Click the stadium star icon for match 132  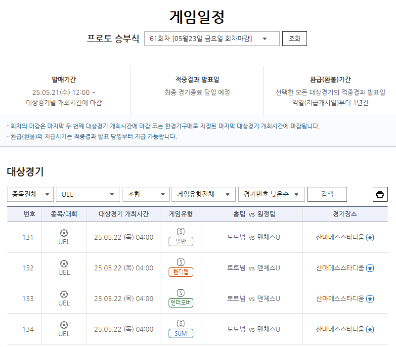point(370,268)
